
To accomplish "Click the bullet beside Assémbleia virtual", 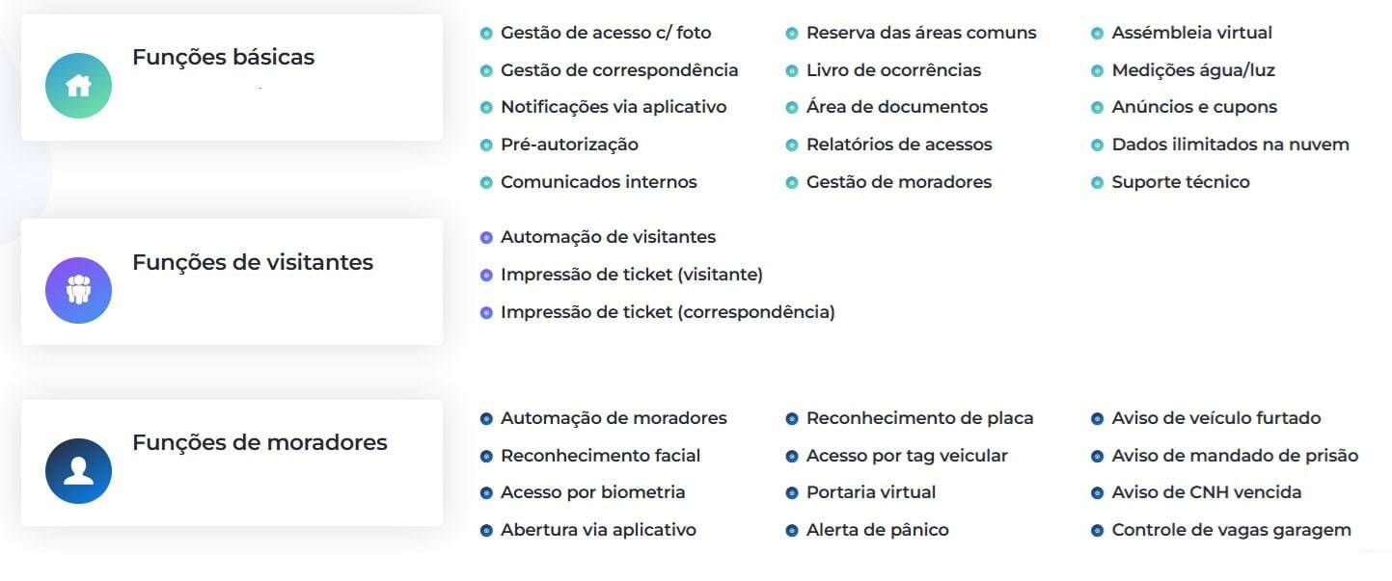I will 1097,34.
